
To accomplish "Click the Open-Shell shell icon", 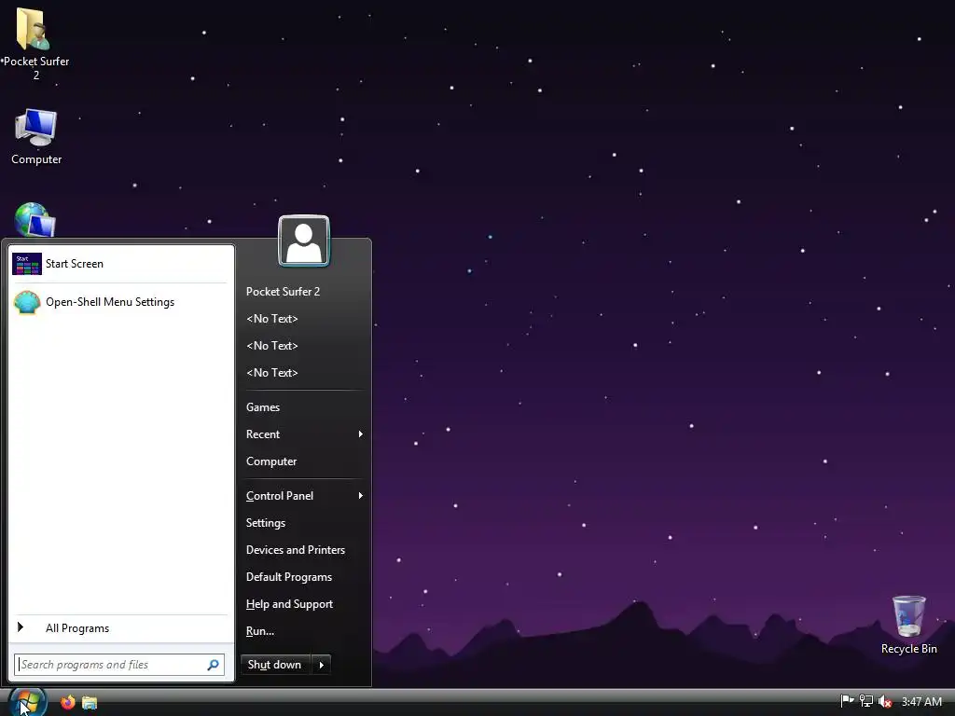I will 27,302.
